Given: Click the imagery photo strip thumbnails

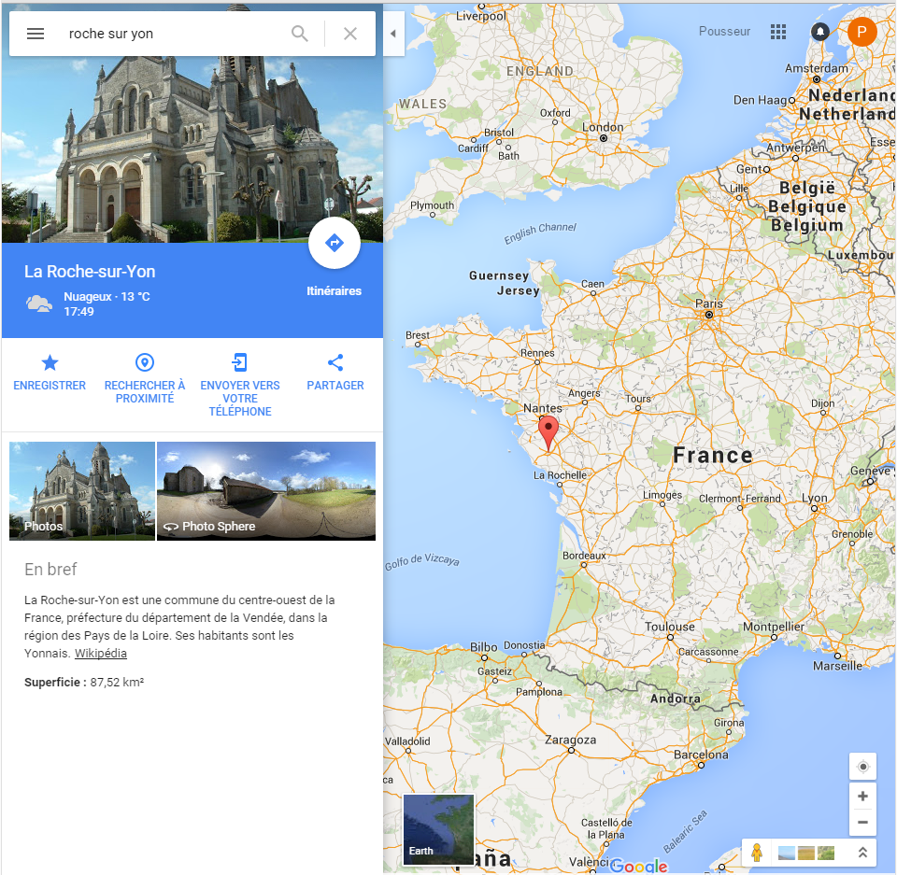Looking at the screenshot, I should (x=806, y=853).
